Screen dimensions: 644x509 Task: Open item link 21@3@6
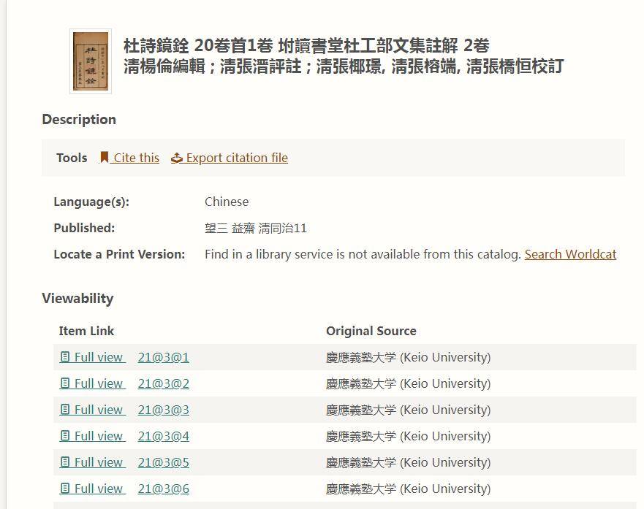[163, 489]
